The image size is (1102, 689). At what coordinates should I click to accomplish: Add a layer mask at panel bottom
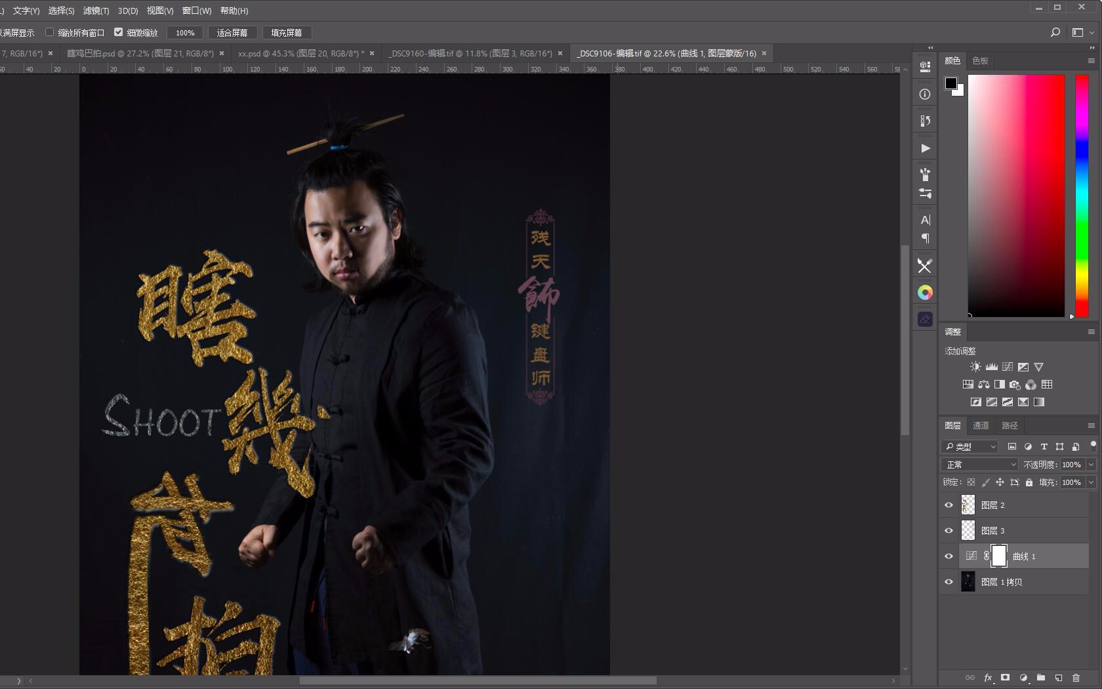pos(1005,678)
